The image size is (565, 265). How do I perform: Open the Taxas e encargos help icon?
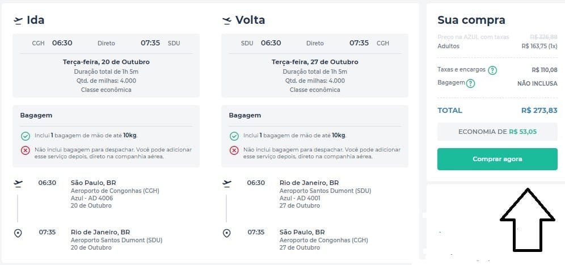pyautogui.click(x=492, y=70)
